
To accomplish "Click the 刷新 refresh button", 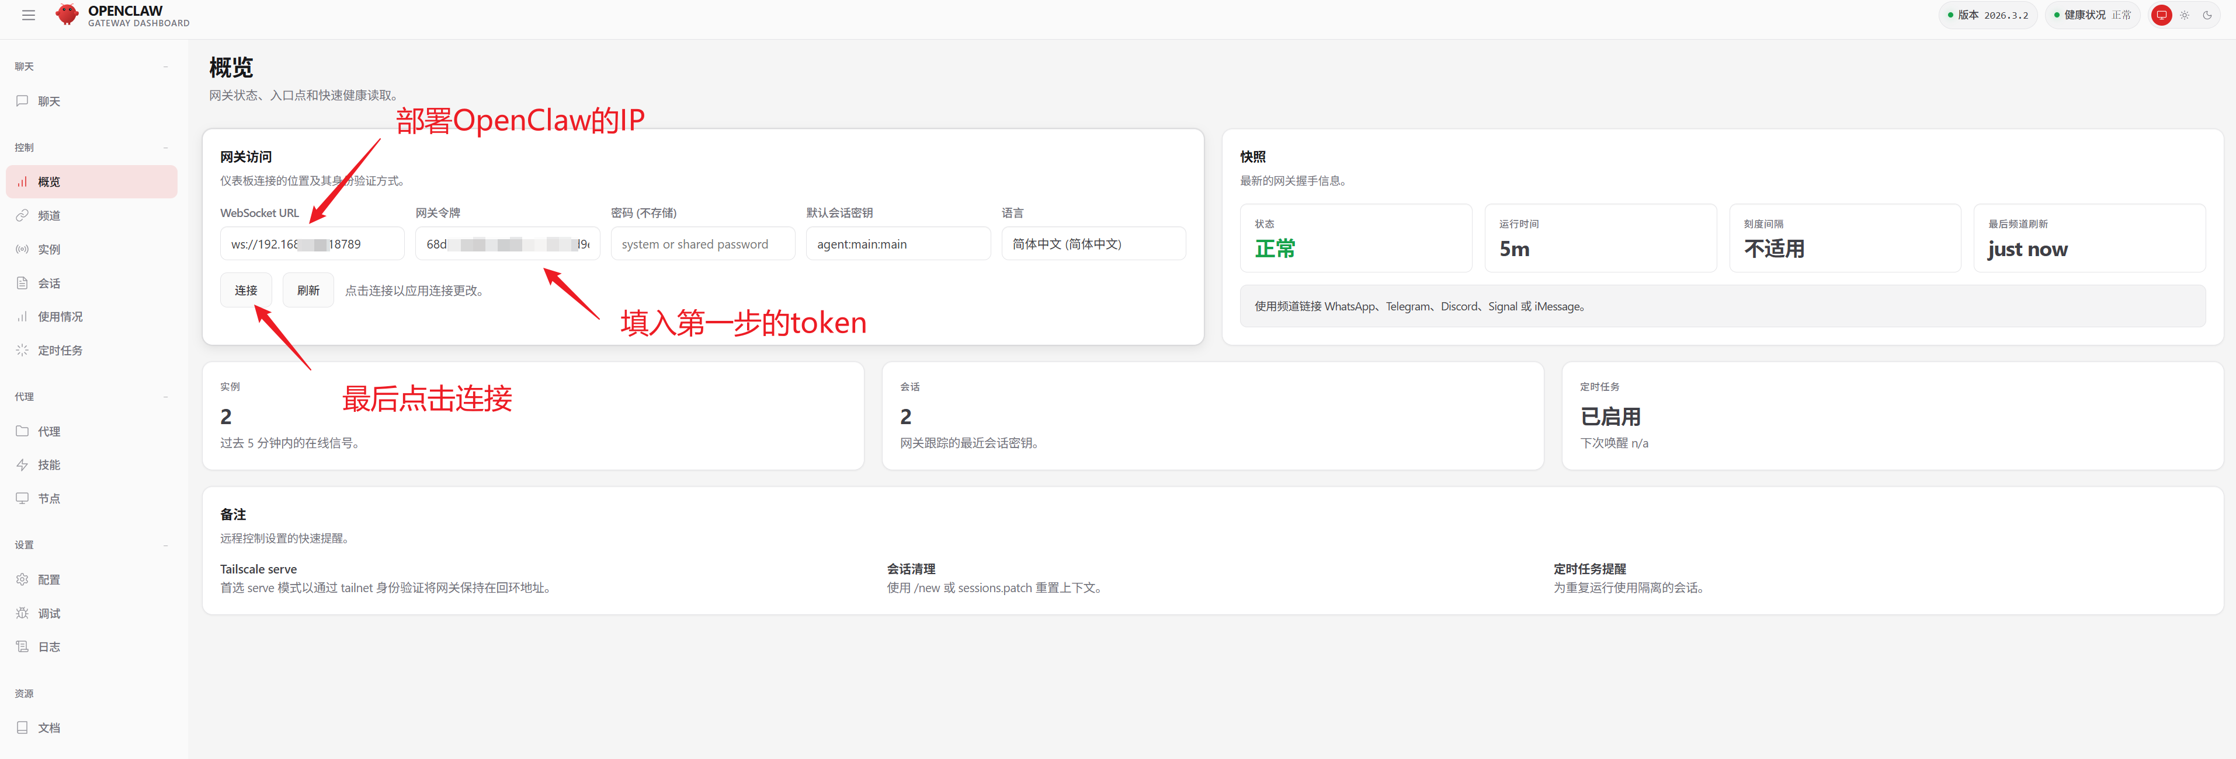I will tap(308, 291).
